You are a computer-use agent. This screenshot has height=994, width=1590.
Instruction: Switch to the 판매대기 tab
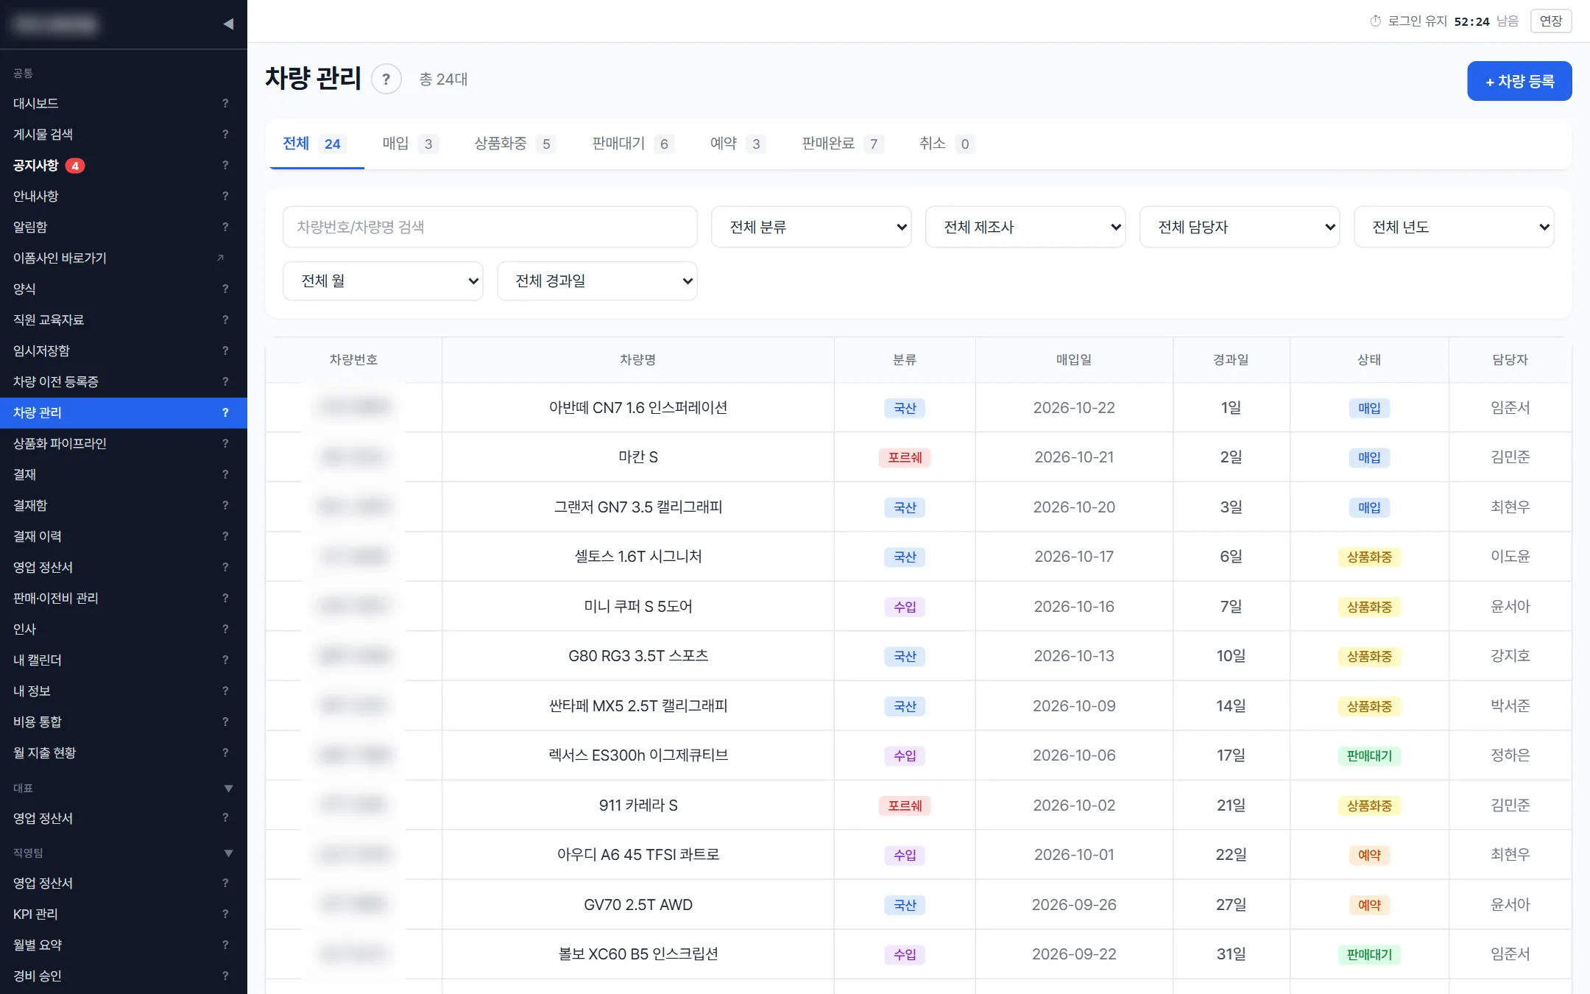(x=632, y=144)
